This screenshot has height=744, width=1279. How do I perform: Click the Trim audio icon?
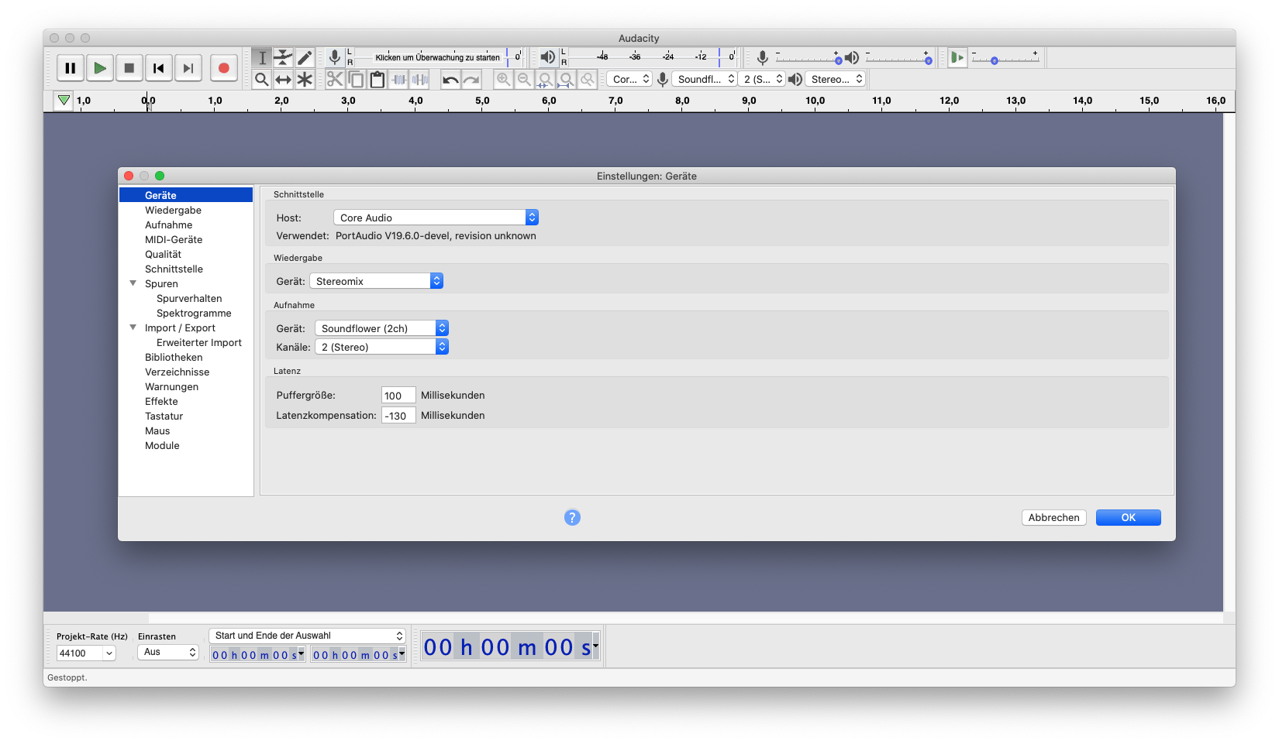pyautogui.click(x=398, y=79)
